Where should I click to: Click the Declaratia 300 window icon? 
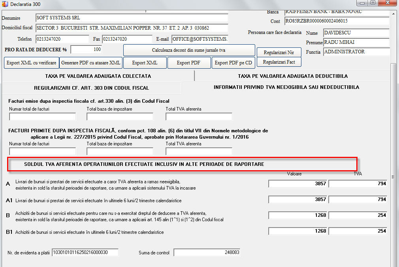click(5, 4)
